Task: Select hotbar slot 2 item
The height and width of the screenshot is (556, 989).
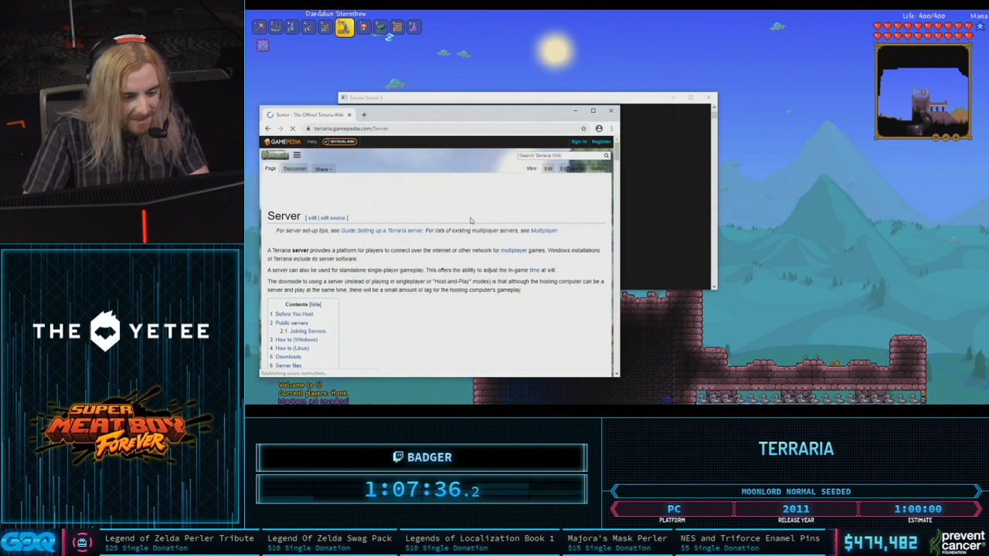Action: [275, 28]
